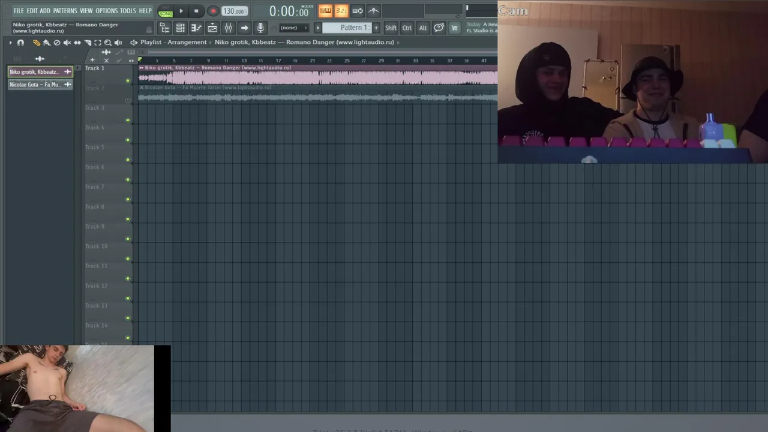The height and width of the screenshot is (432, 768).
Task: Toggle PAT/SONG playback mode
Action: click(166, 11)
